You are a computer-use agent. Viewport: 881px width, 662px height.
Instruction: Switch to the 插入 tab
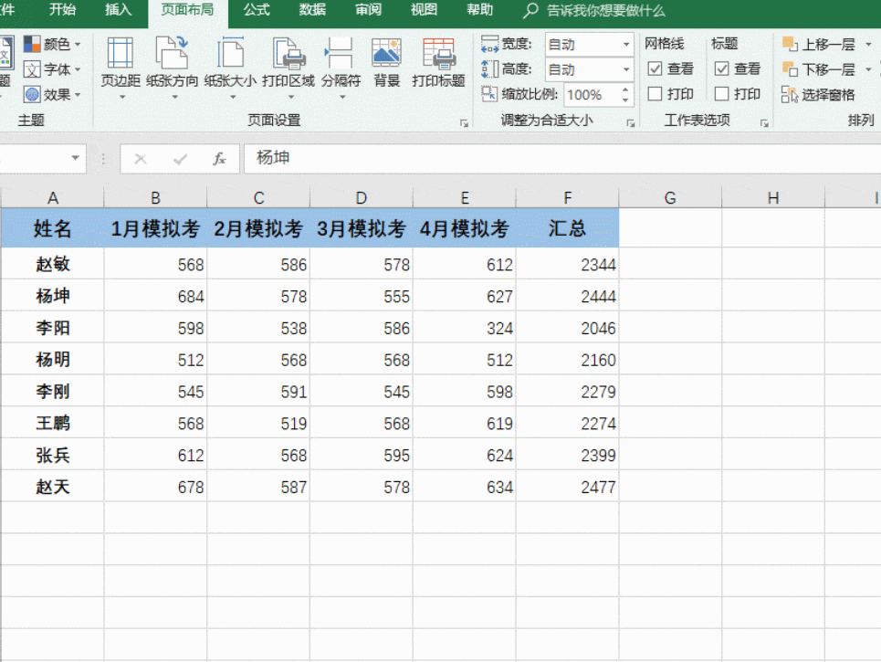(x=118, y=10)
